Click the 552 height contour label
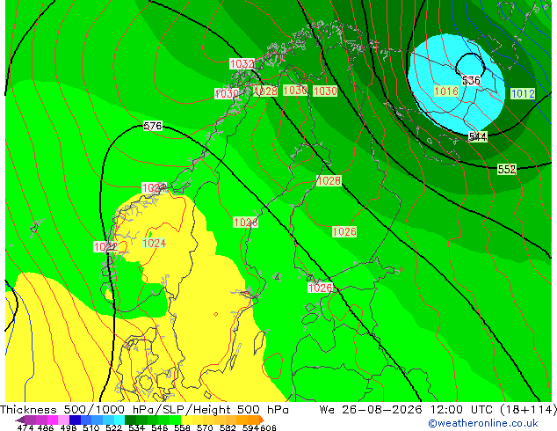 (507, 169)
